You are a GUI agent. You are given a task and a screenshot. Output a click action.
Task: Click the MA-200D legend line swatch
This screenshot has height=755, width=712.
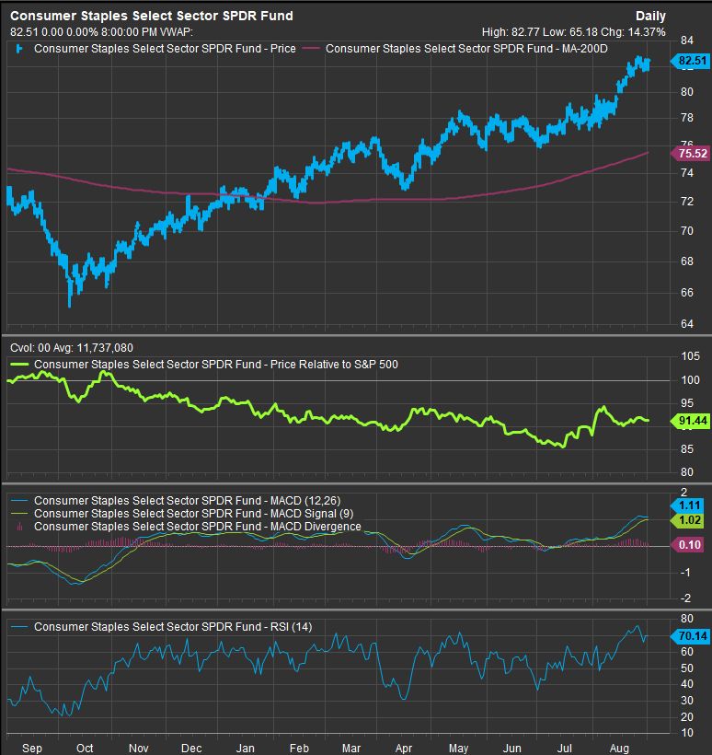[310, 49]
